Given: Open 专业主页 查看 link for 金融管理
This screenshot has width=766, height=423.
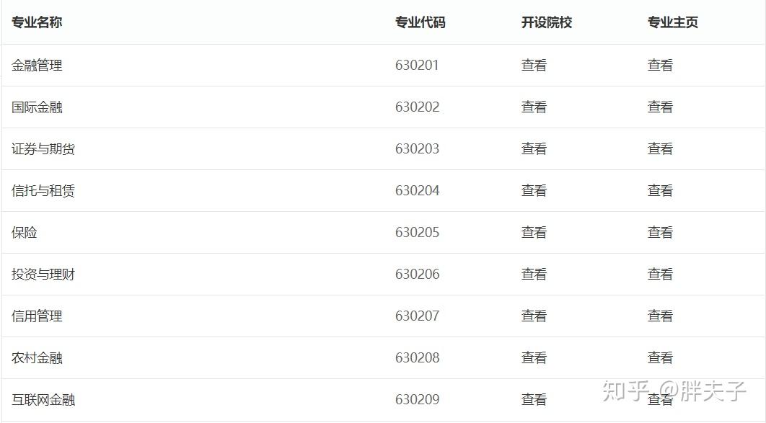Looking at the screenshot, I should point(660,65).
